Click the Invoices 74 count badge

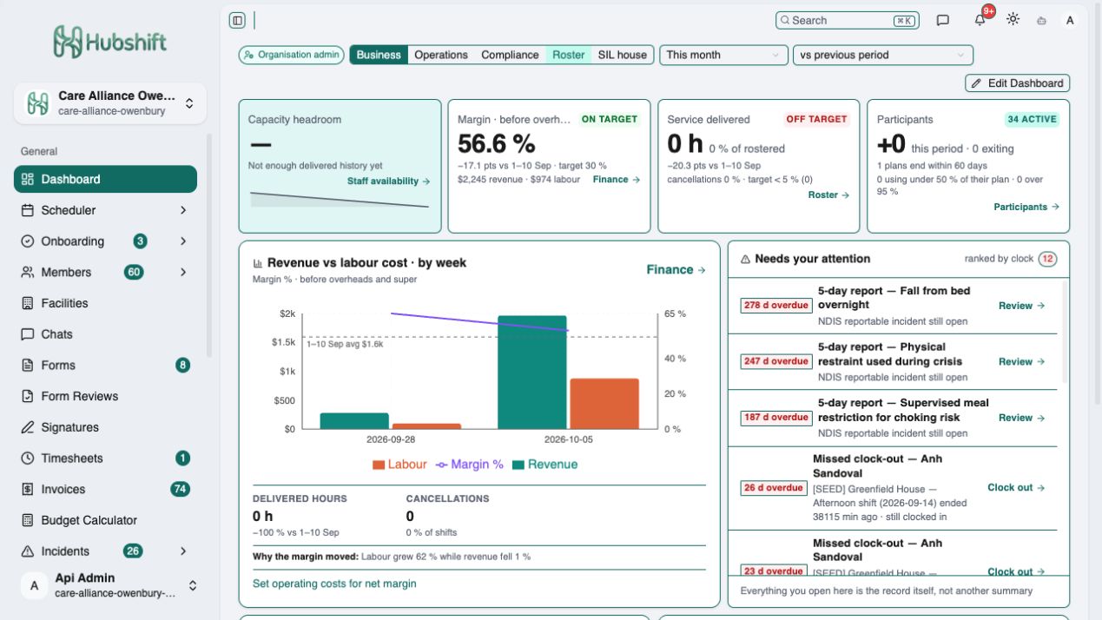tap(180, 489)
